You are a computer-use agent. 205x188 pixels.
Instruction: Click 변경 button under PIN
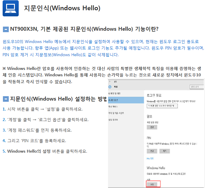click(x=152, y=151)
